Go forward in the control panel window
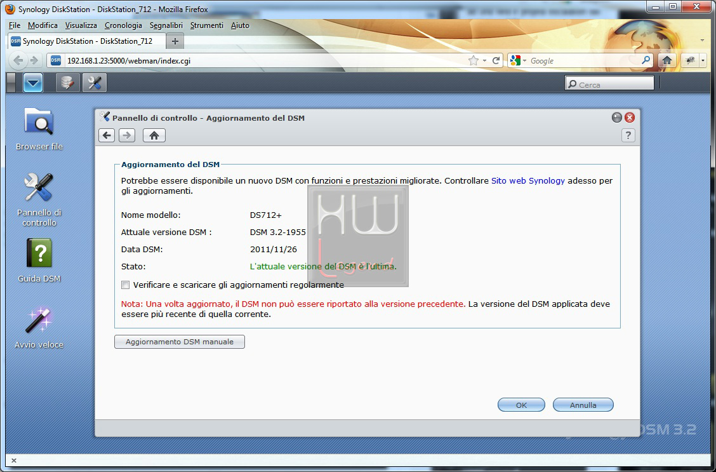 coord(127,135)
